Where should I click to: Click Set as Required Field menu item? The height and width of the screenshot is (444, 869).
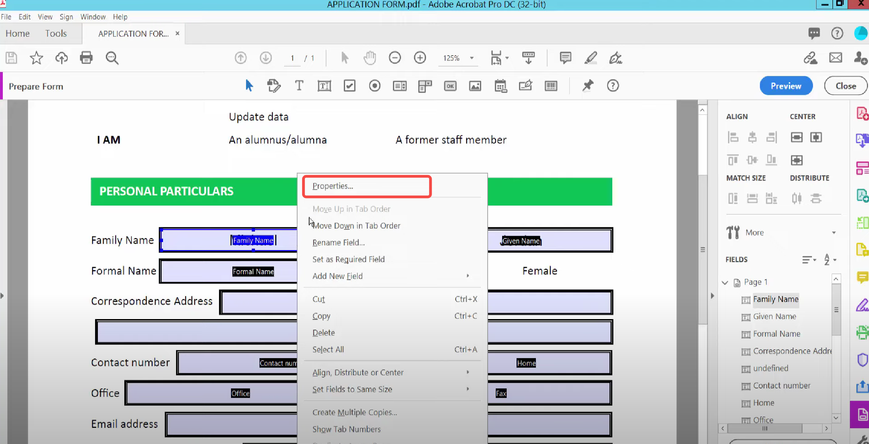[348, 259]
